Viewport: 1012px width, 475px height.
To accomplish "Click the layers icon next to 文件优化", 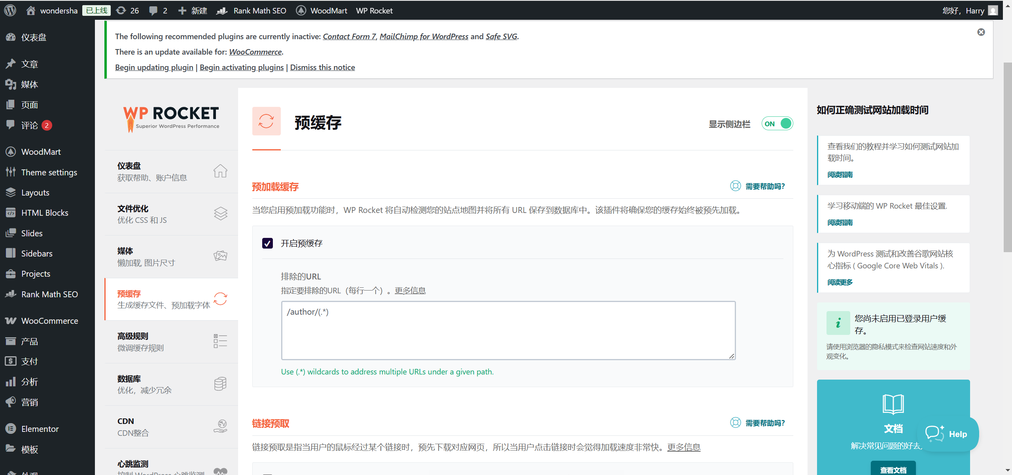I will pyautogui.click(x=220, y=214).
